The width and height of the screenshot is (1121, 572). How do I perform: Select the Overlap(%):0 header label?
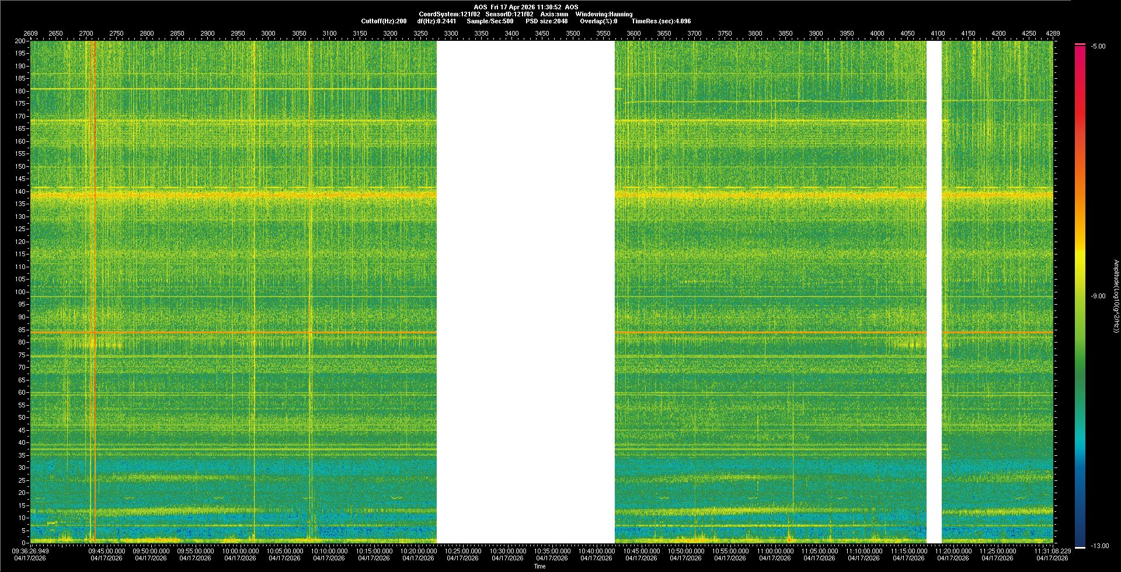(598, 21)
